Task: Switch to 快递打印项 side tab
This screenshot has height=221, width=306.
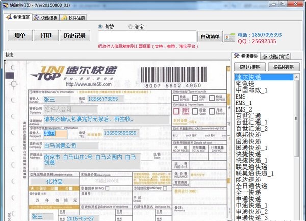Action: [275, 57]
